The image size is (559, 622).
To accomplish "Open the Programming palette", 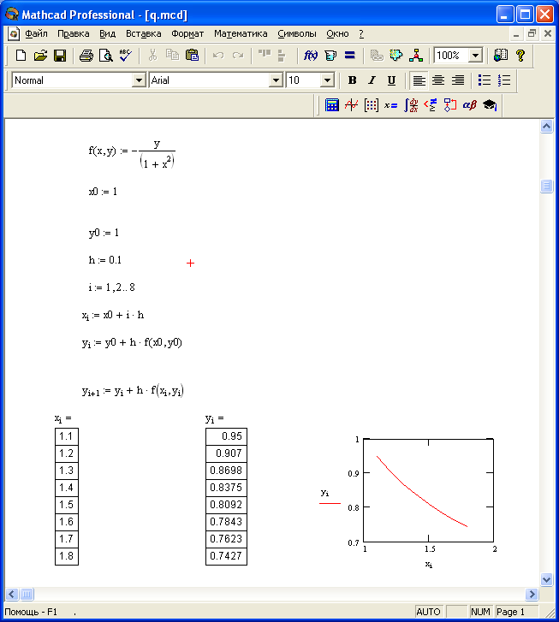I will pyautogui.click(x=449, y=105).
